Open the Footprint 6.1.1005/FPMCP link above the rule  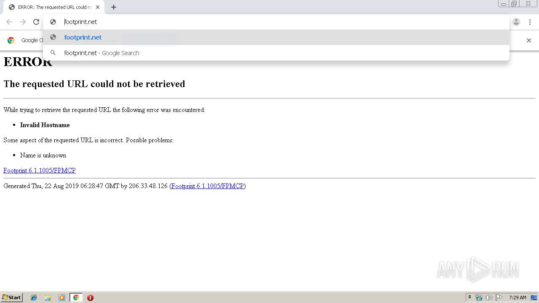[40, 170]
